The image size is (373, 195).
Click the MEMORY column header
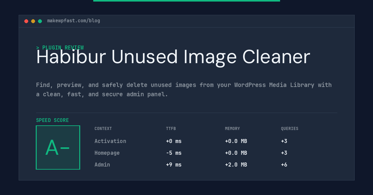pyautogui.click(x=233, y=129)
